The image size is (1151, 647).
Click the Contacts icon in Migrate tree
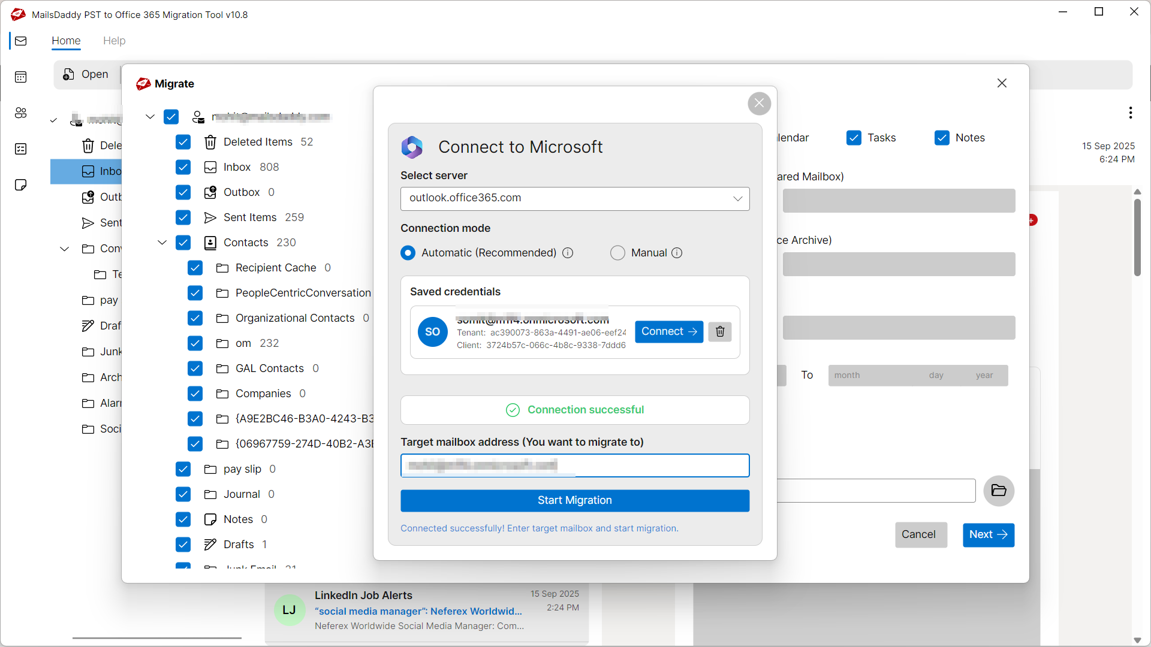click(x=210, y=243)
